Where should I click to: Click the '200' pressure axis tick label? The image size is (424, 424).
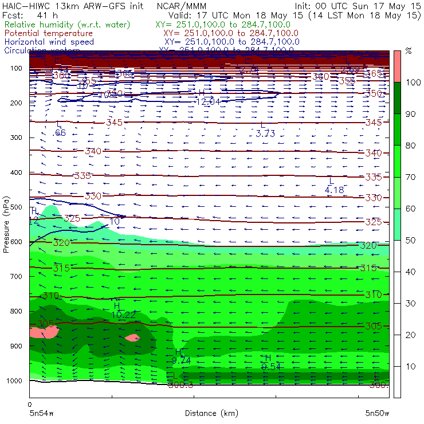coord(16,103)
